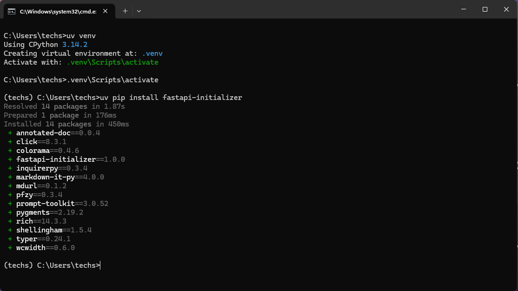The image size is (518, 291).
Task: Click the 'Prepared 1 package' line
Action: click(60, 115)
